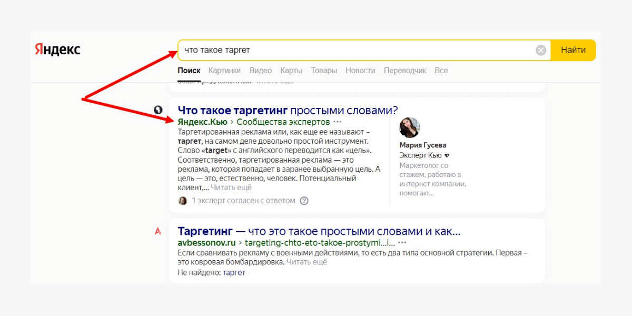Click the Мария Гусева name link
632x316 pixels.
[423, 145]
